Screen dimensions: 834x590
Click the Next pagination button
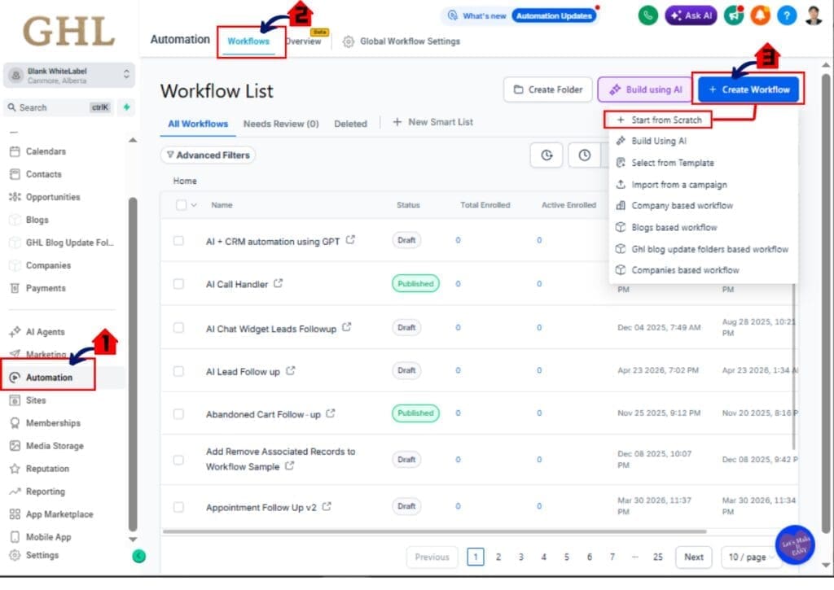(x=693, y=557)
